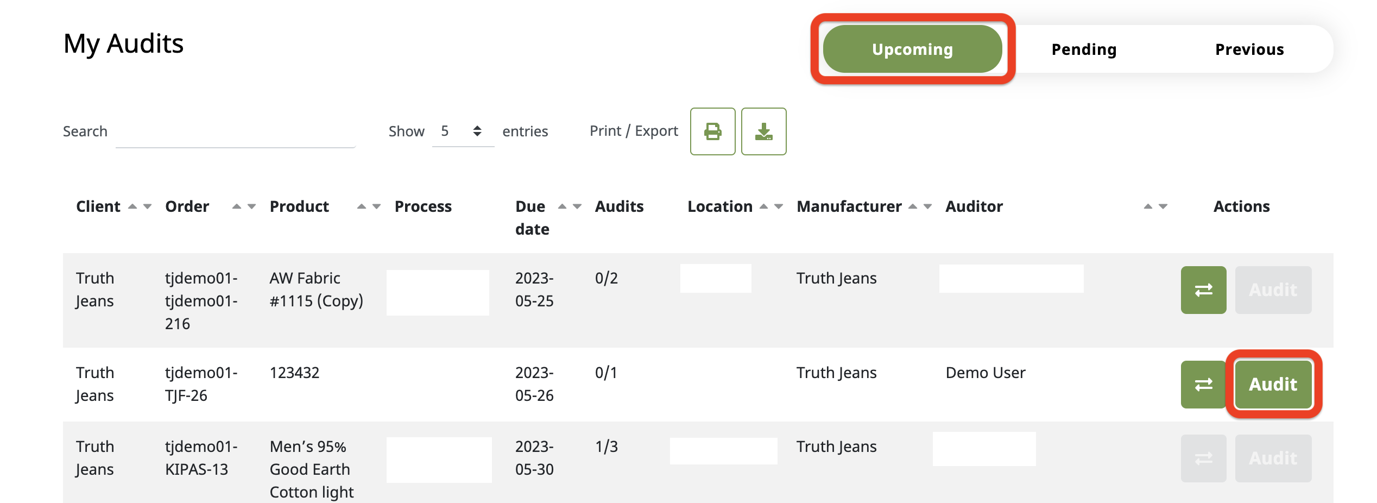Viewport: 1377px width, 503px height.
Task: Click the download export icon
Action: point(763,131)
